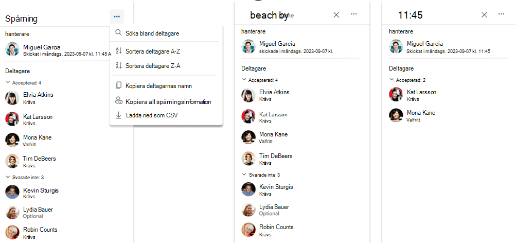
Task: Open the Spårning panel more options menu
Action: (x=117, y=16)
